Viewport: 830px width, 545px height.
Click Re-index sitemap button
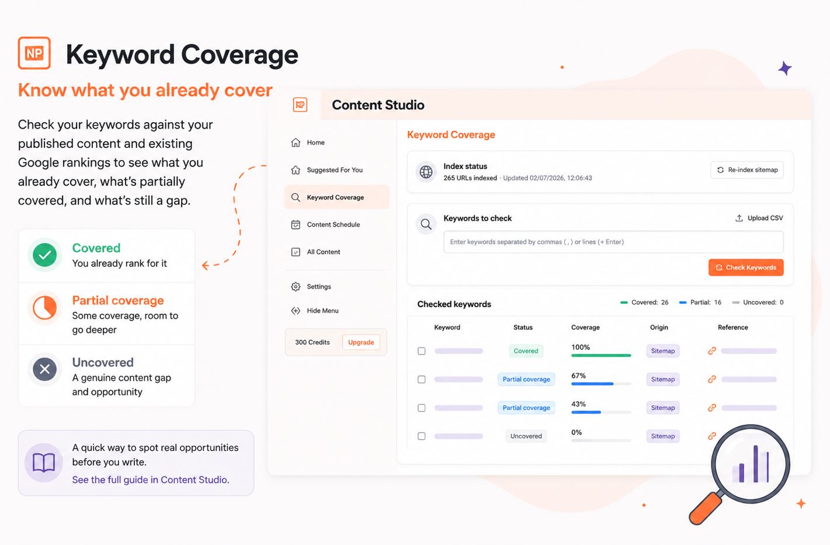[747, 170]
